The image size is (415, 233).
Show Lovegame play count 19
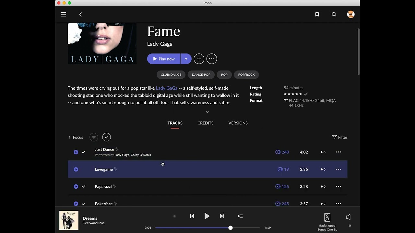click(x=283, y=169)
